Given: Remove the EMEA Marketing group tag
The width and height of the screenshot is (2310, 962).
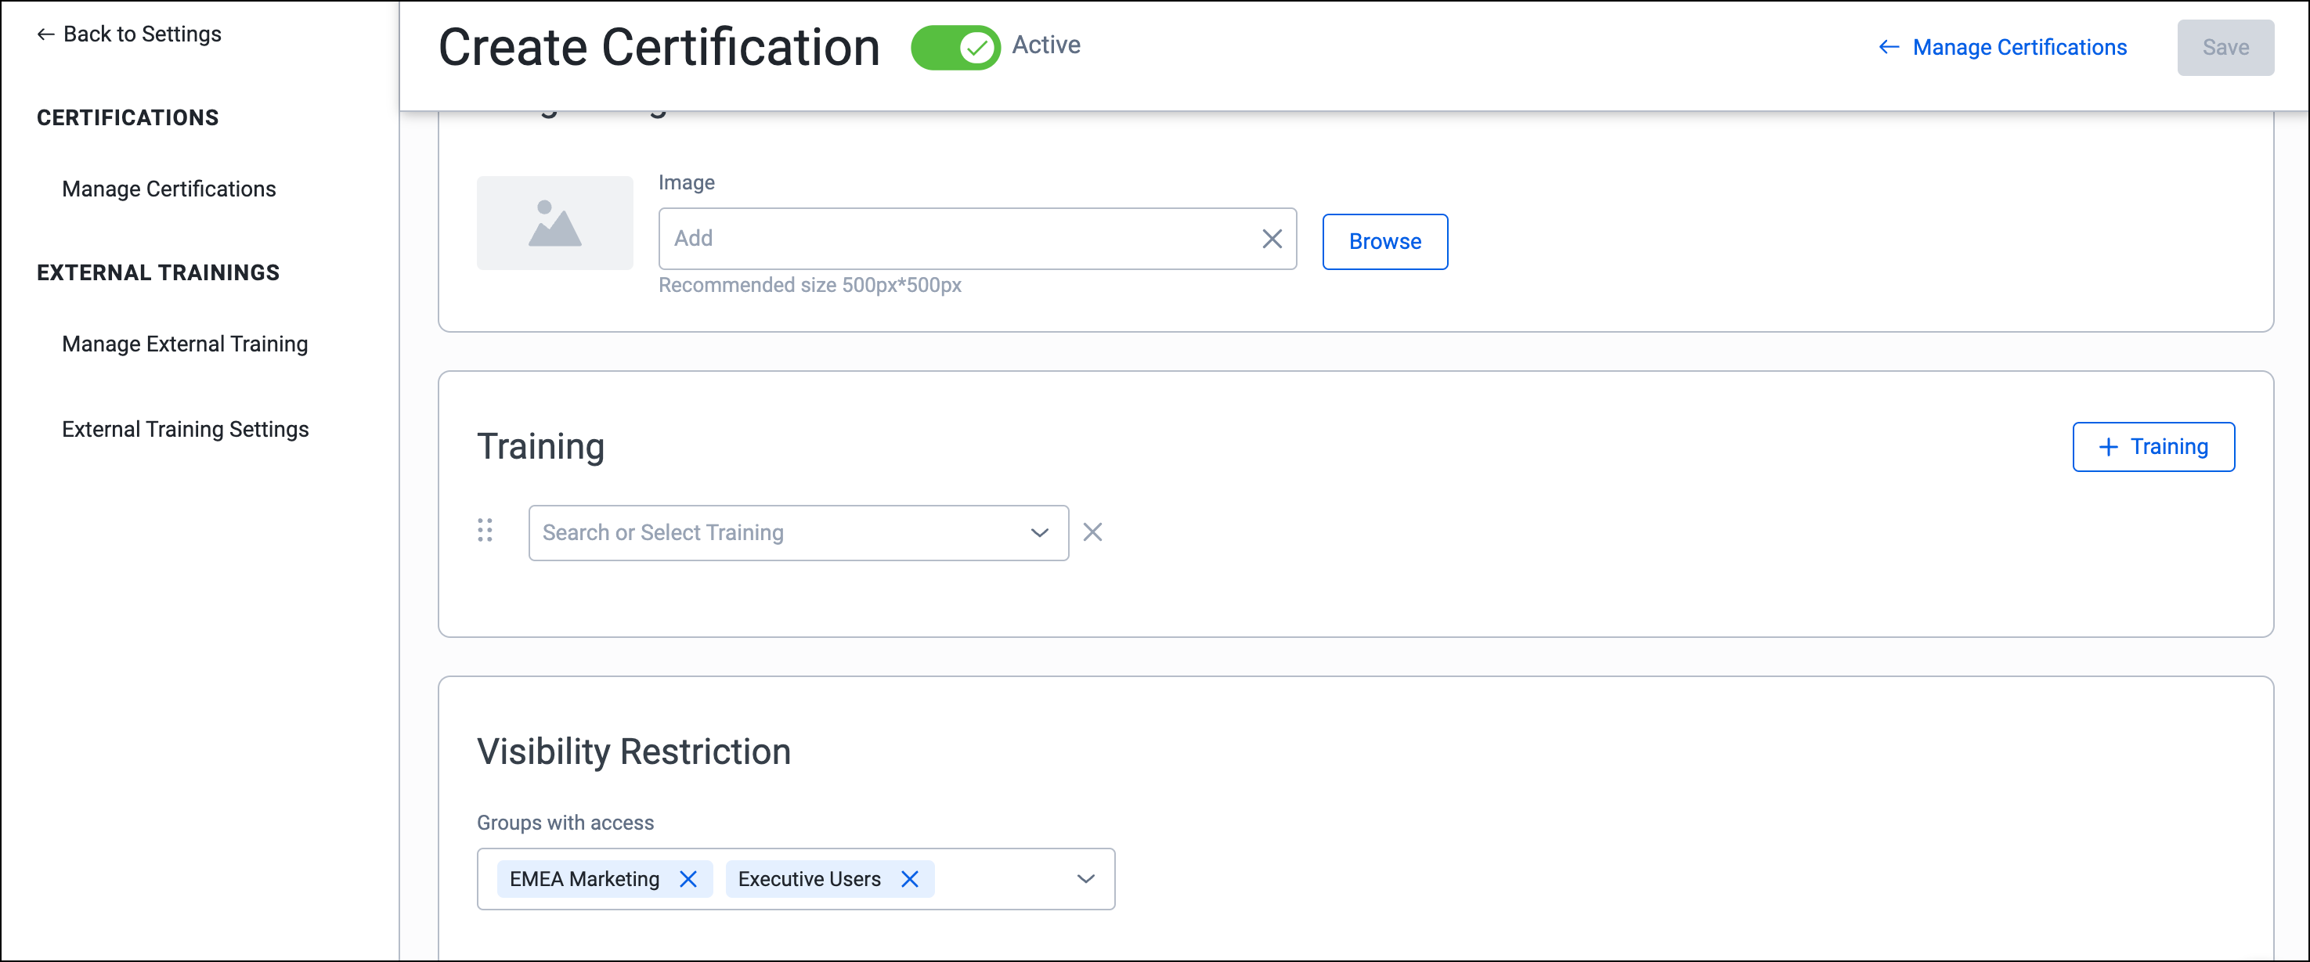Looking at the screenshot, I should click(688, 878).
